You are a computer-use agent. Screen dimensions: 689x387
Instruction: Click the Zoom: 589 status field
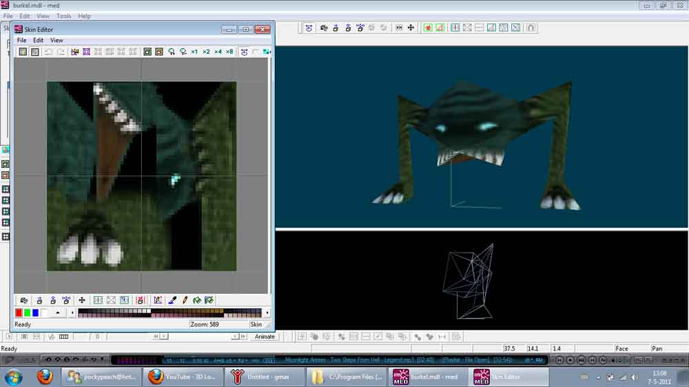point(218,324)
